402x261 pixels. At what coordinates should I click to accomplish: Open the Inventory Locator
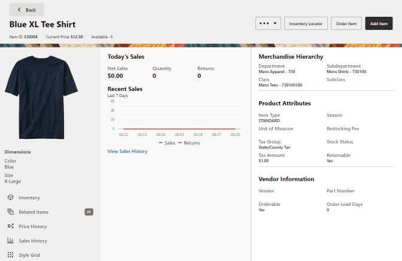[x=306, y=23]
